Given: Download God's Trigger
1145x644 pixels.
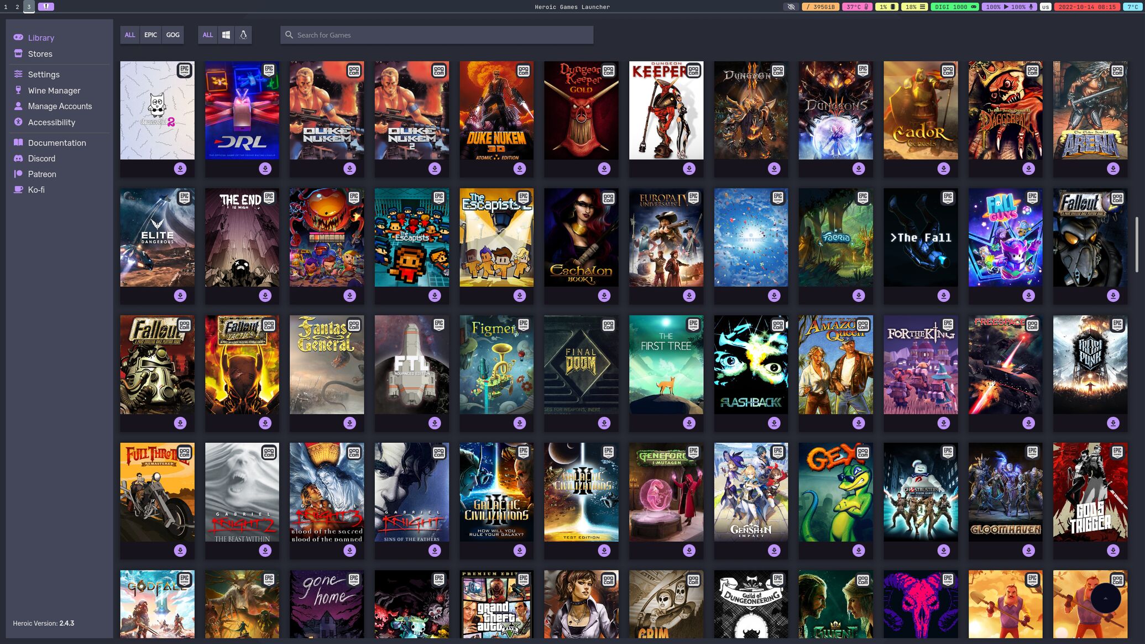Looking at the screenshot, I should pyautogui.click(x=1113, y=551).
